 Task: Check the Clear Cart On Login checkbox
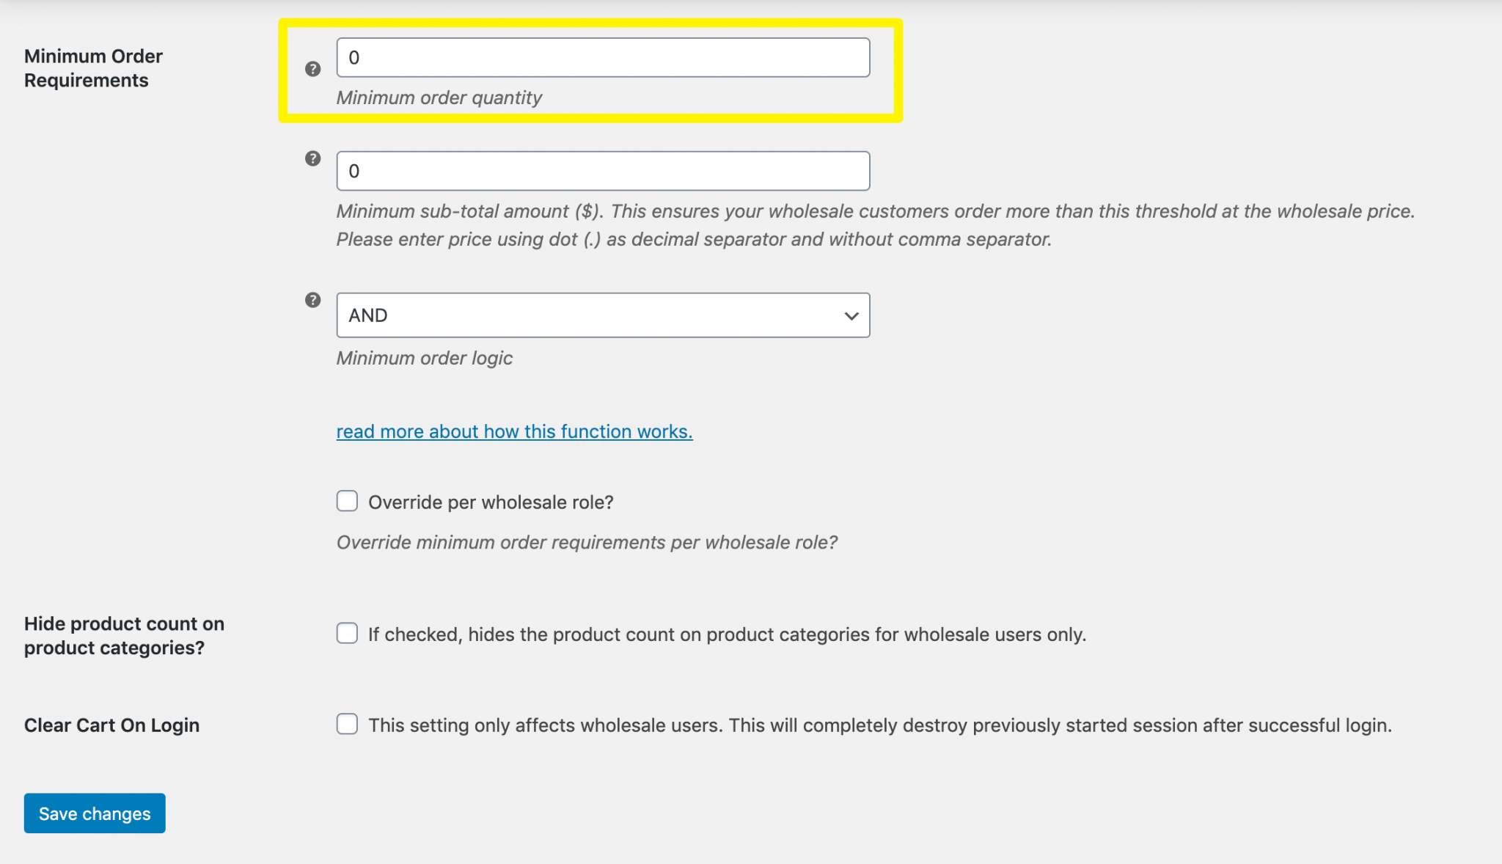(x=347, y=724)
